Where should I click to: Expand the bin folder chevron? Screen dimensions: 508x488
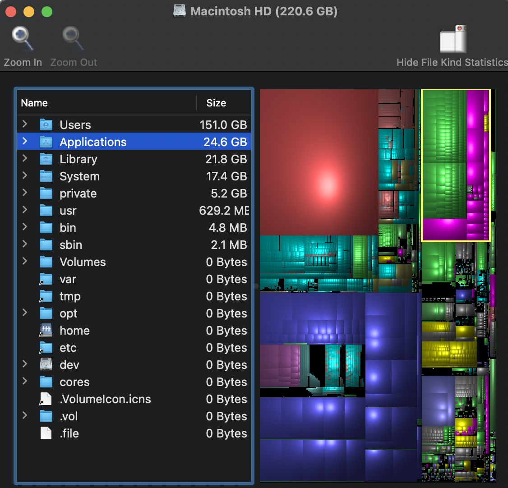click(x=25, y=227)
